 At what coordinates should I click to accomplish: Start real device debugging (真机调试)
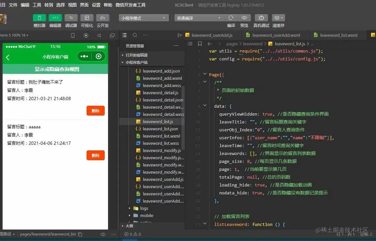(x=261, y=18)
